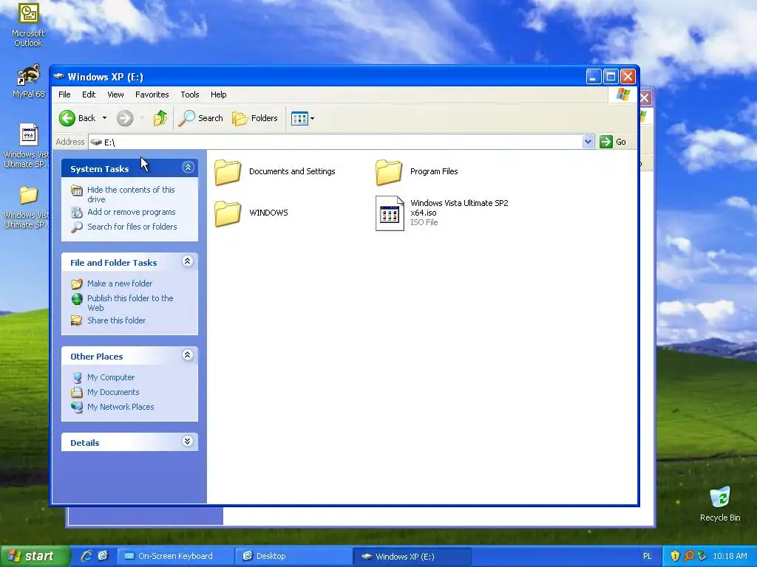The image size is (757, 567).
Task: Maximize the Windows XP (E:) window
Action: tap(611, 77)
